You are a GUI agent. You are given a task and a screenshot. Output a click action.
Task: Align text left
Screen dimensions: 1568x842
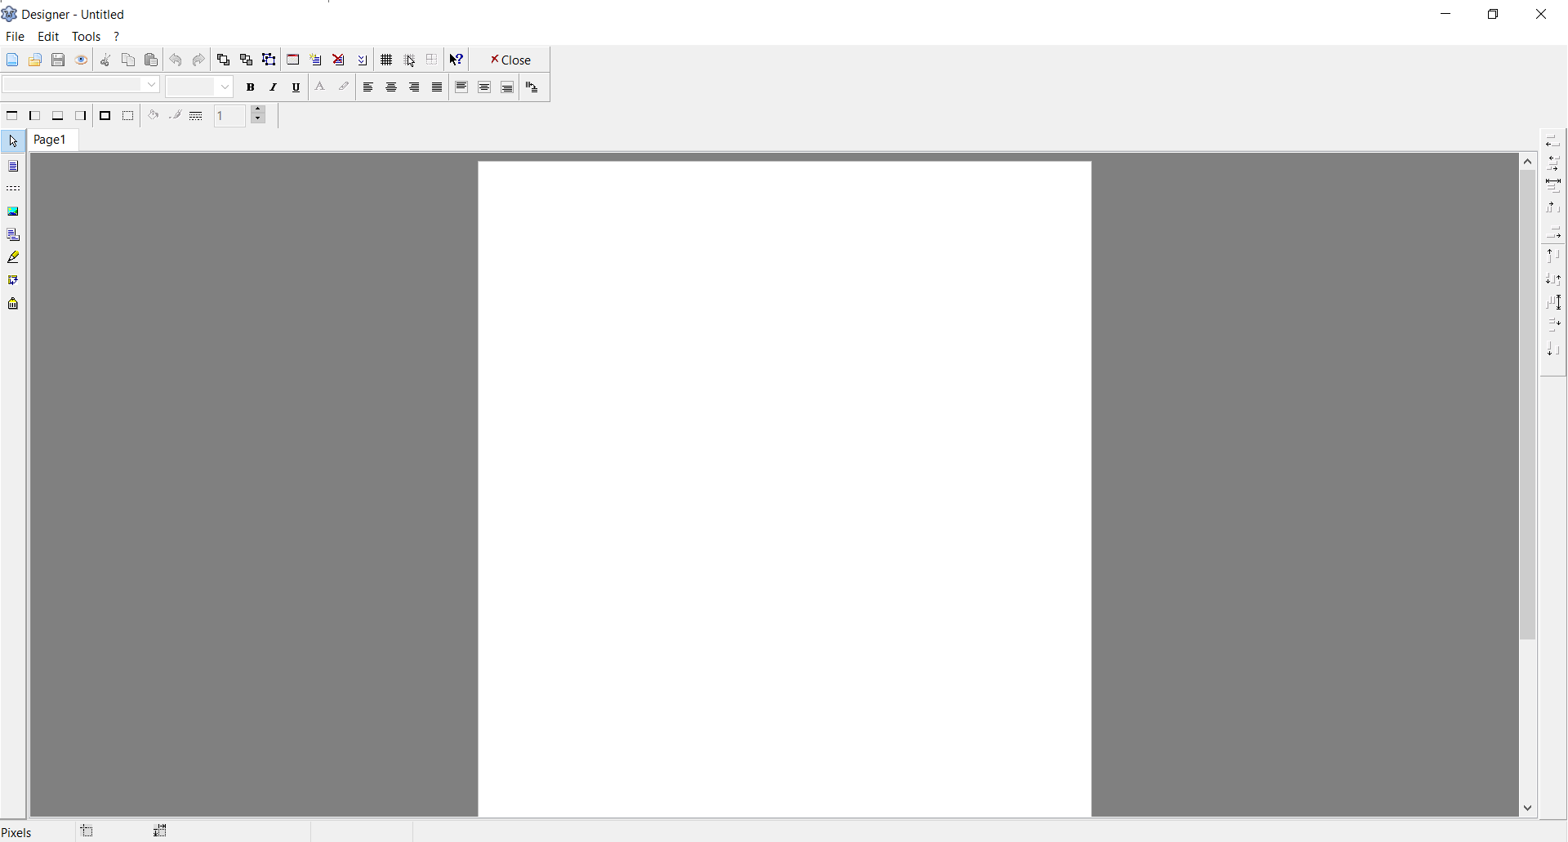pos(368,87)
